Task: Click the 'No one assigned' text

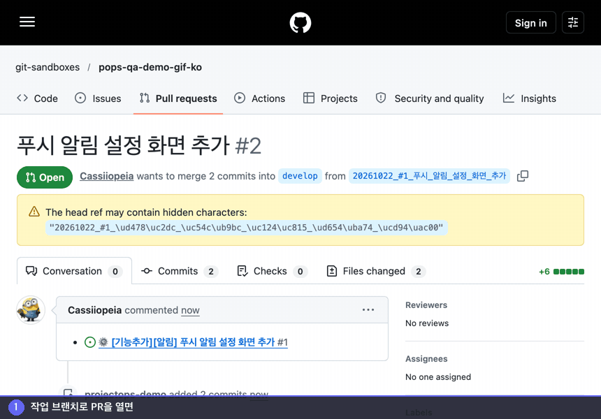Action: tap(438, 377)
